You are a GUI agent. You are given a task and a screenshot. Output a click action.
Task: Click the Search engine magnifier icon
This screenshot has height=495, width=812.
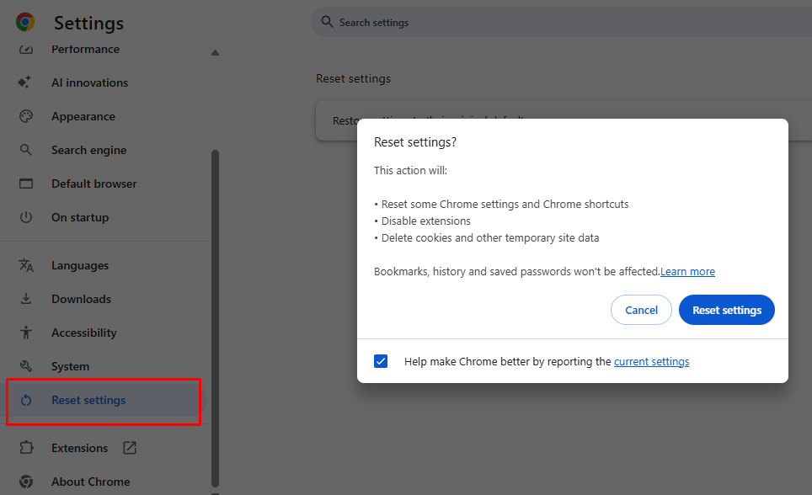pyautogui.click(x=25, y=150)
